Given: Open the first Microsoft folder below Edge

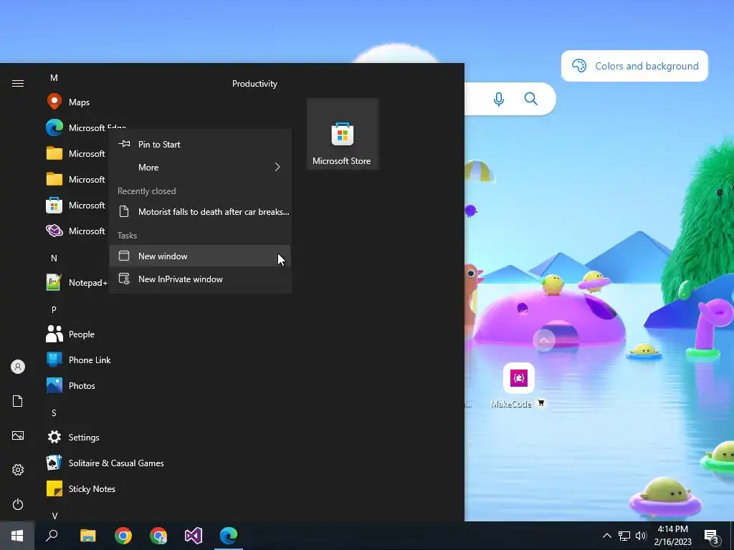Looking at the screenshot, I should (x=75, y=153).
